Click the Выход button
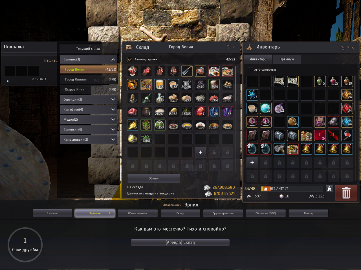The width and height of the screenshot is (361, 270). tap(308, 213)
